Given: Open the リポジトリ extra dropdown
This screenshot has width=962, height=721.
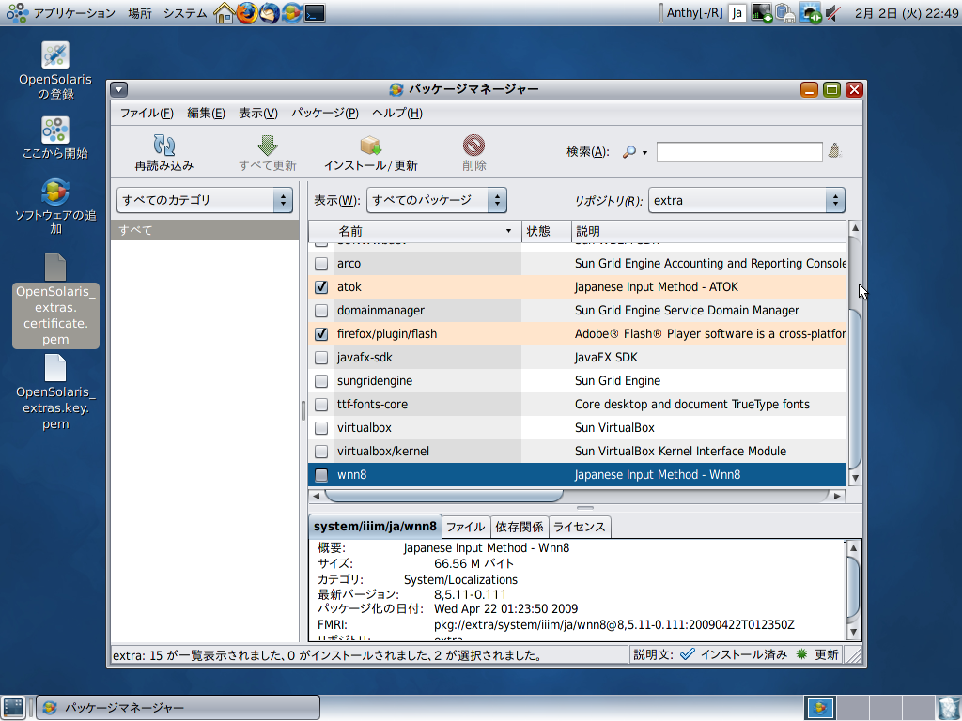Looking at the screenshot, I should 747,200.
